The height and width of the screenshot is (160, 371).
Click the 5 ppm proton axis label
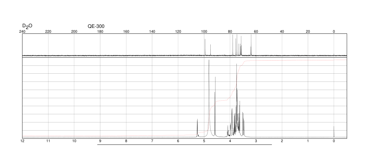[x=204, y=141]
